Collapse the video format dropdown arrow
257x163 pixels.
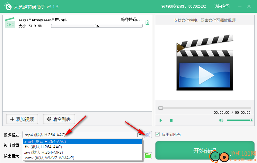click(140, 135)
